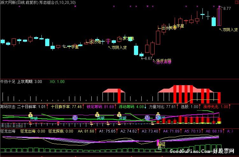The height and width of the screenshot is (157, 239).
Task: Click the 牛劲十足 indicator title
Action: pos(8,82)
